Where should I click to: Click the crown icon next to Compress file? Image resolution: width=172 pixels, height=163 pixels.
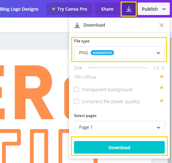coord(162,100)
